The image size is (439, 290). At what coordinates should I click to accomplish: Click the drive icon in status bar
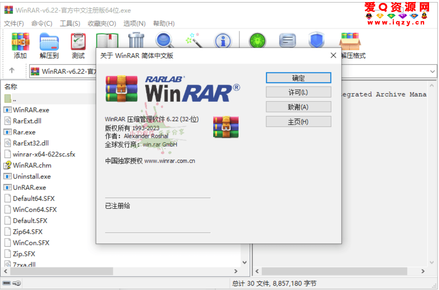[7, 283]
